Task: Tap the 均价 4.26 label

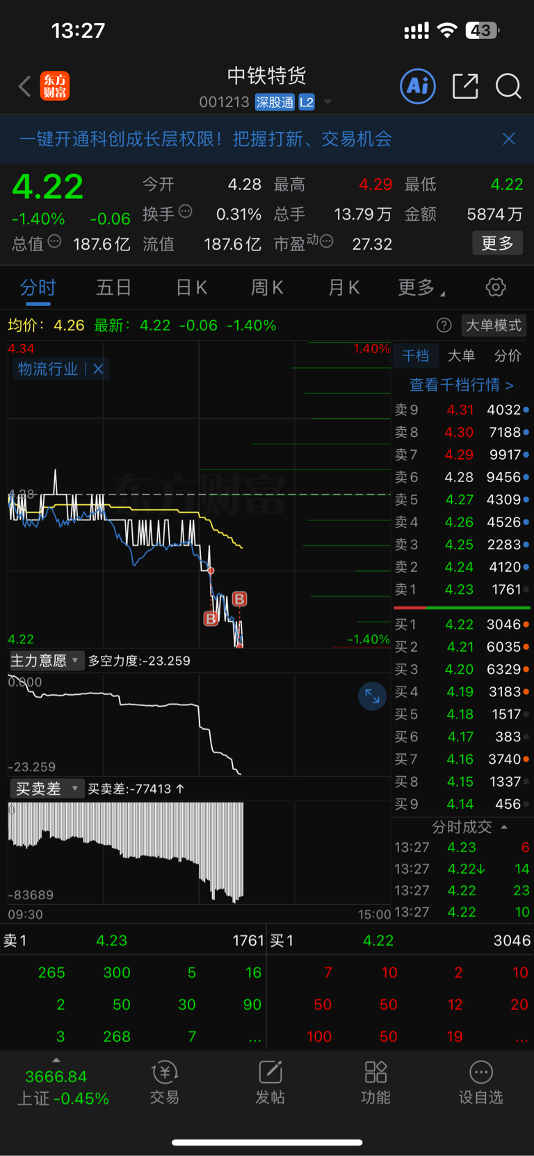Action: [x=46, y=325]
